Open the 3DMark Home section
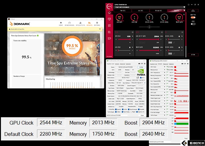The image size is (205, 146). (x=61, y=24)
